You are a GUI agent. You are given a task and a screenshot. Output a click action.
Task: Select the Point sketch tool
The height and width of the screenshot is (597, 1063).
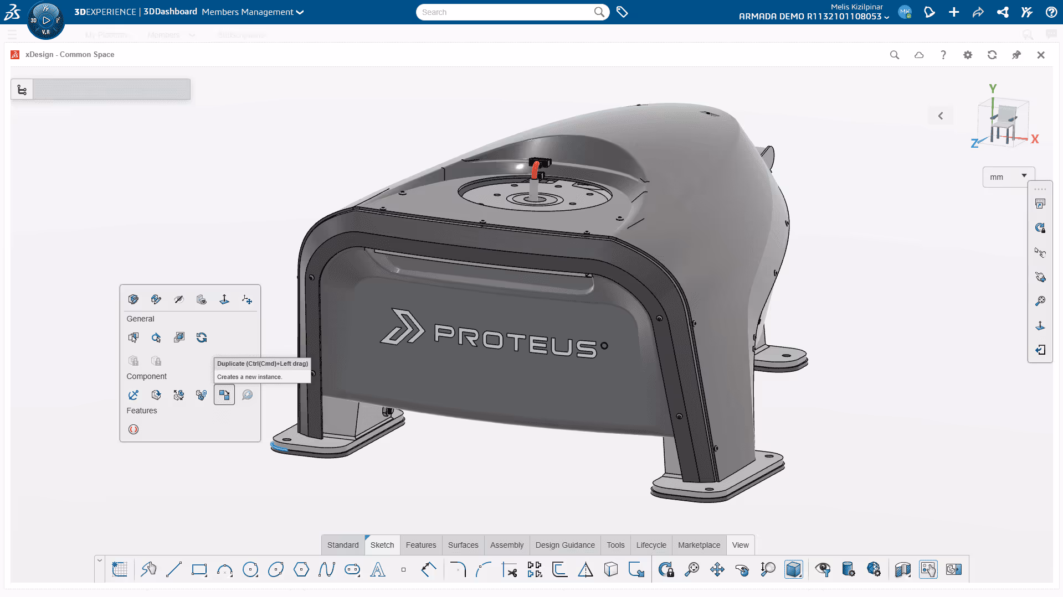(403, 569)
